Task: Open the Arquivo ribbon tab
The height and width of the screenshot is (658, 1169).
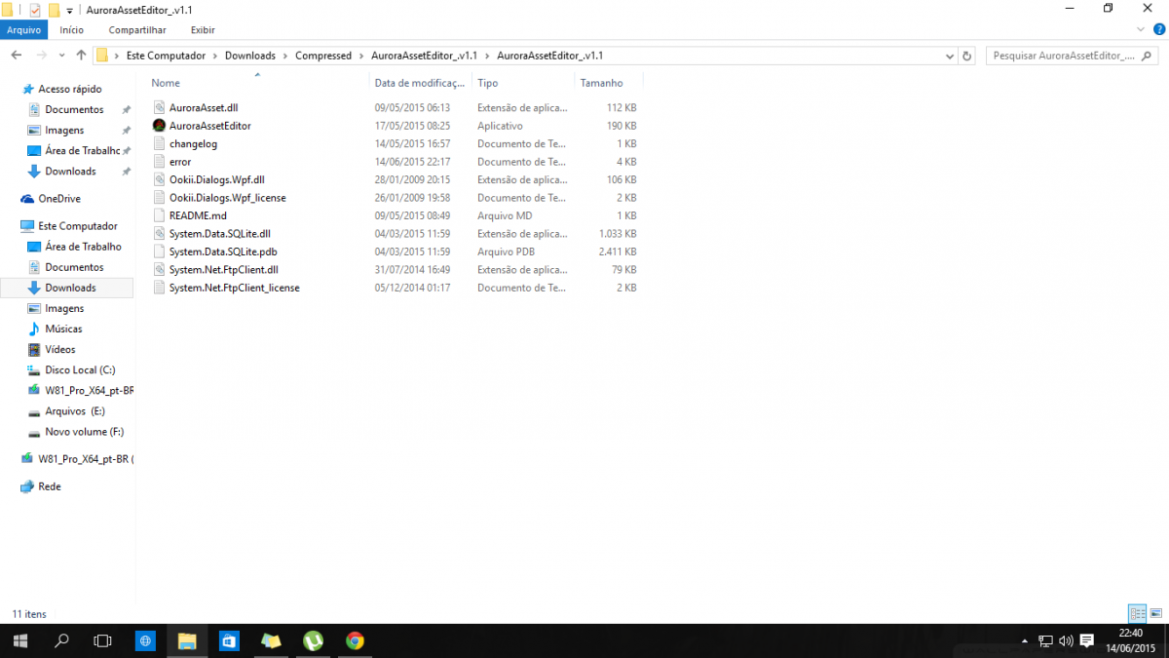Action: tap(23, 30)
